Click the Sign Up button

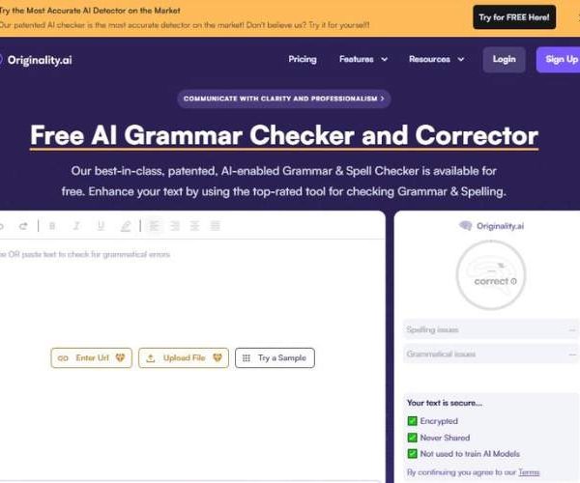pyautogui.click(x=560, y=60)
